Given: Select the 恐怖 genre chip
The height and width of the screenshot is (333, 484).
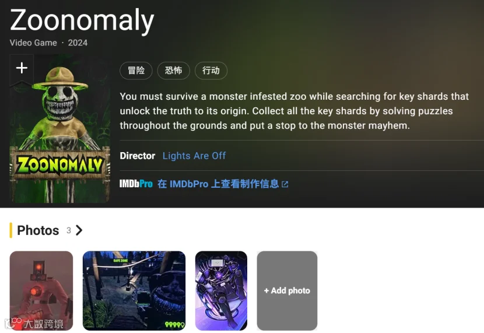Looking at the screenshot, I should [x=173, y=71].
